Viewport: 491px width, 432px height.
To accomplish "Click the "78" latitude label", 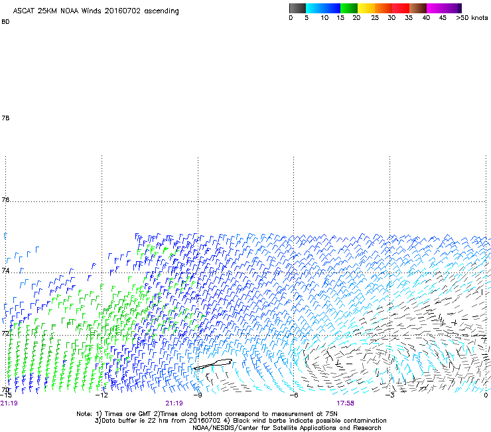I will pos(5,118).
